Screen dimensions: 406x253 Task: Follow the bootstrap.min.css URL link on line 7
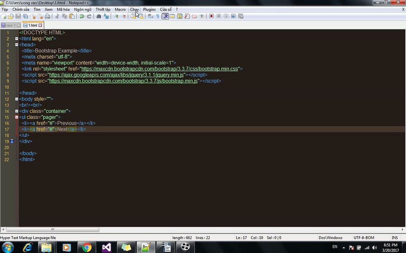click(160, 69)
